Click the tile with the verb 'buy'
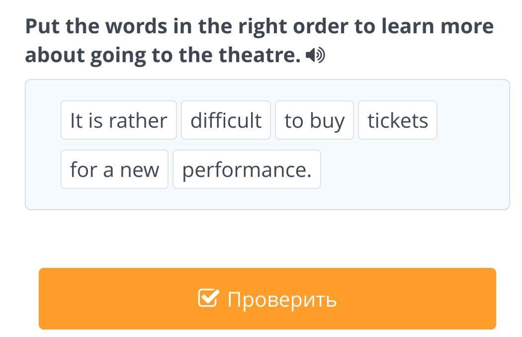Image resolution: width=522 pixels, height=337 pixels. point(314,120)
